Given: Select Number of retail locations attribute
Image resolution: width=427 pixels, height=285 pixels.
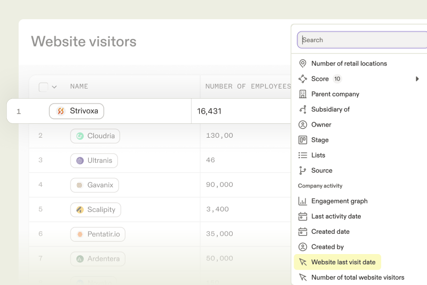Looking at the screenshot, I should click(x=349, y=64).
